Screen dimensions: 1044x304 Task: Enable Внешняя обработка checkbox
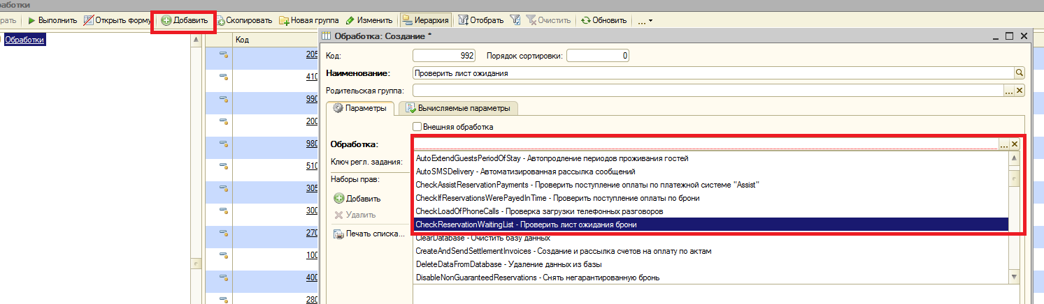point(417,127)
